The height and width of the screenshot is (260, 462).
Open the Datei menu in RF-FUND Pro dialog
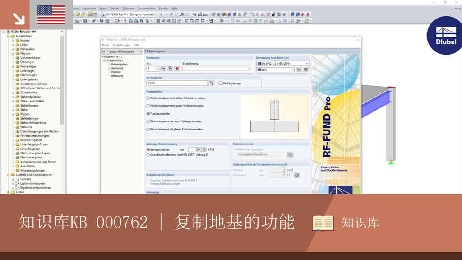click(105, 45)
